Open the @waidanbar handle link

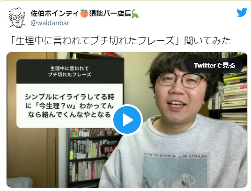click(x=50, y=23)
